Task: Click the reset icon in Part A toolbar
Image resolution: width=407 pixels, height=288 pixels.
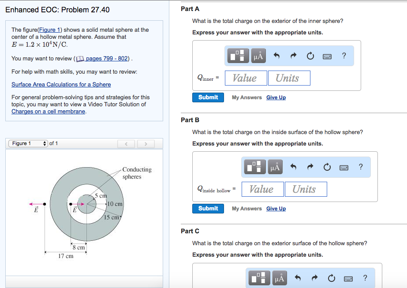Action: pyautogui.click(x=310, y=56)
